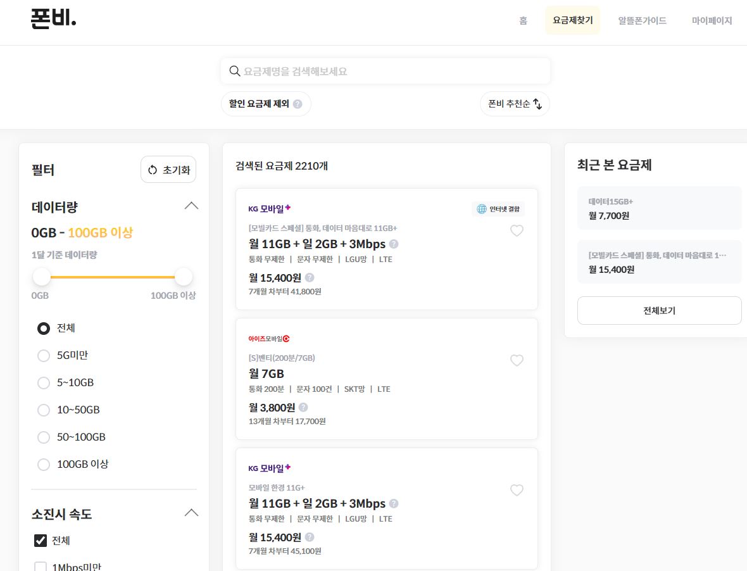Click the 아이즈모바일 carrier logo
This screenshot has height=571, width=747.
click(x=268, y=339)
